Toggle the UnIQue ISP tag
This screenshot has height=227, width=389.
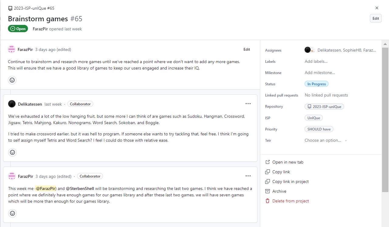(313, 118)
